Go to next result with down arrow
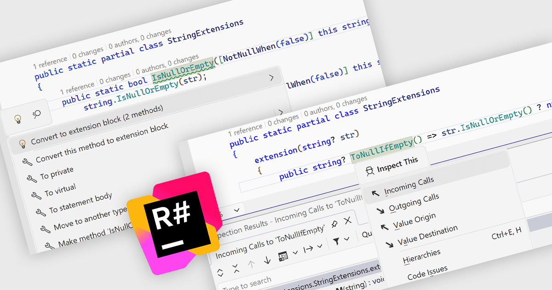Viewport: 552px width, 290px height. 267,261
